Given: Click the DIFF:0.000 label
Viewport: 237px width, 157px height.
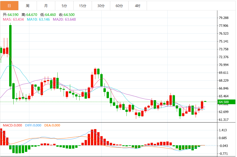Looking at the screenshot, I should [33, 125].
